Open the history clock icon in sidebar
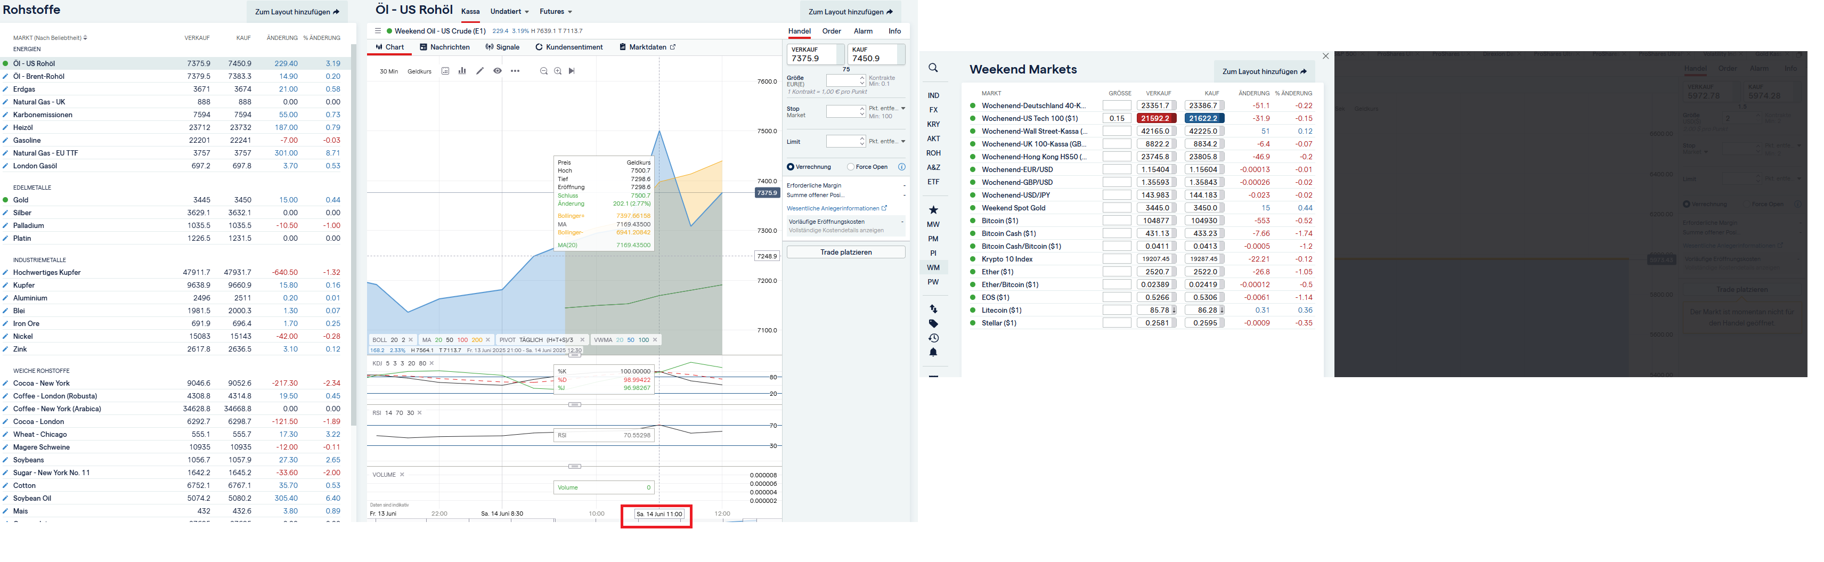Screen dimensions: 1824x562 point(933,338)
